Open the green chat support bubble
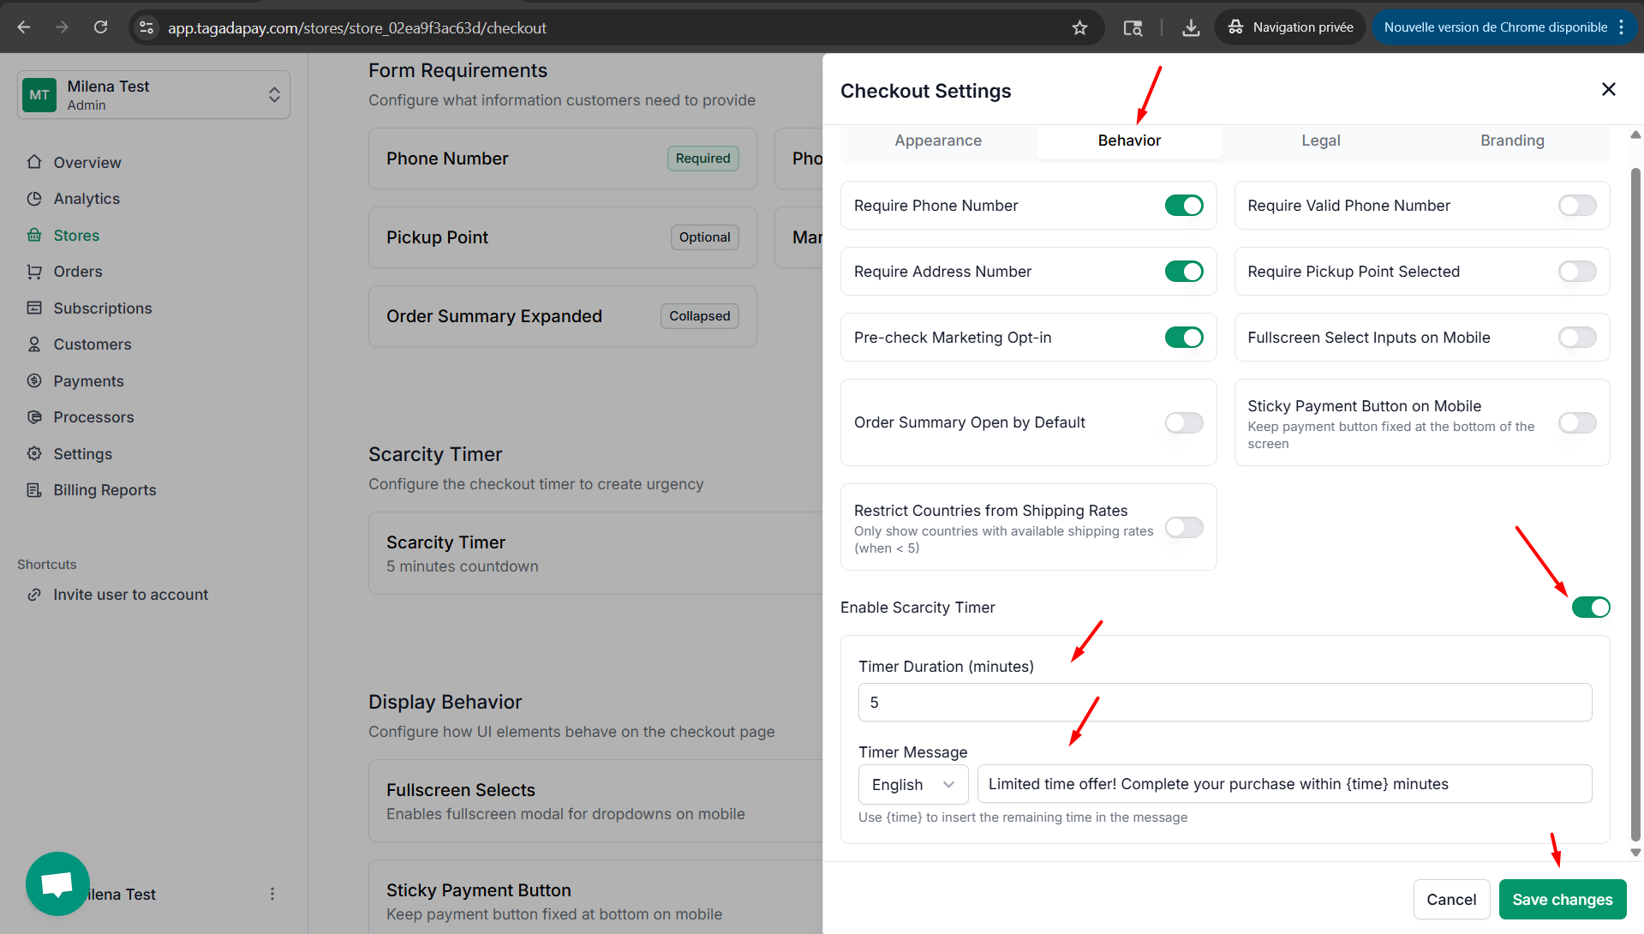1644x934 pixels. [x=57, y=883]
